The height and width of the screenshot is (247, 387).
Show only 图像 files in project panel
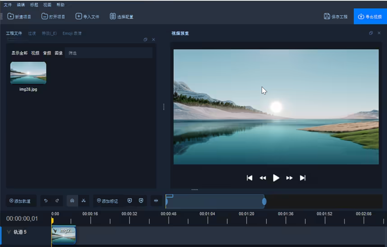[x=59, y=53]
